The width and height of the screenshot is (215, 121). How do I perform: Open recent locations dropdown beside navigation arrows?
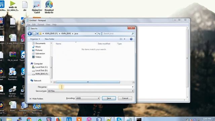click(x=37, y=34)
